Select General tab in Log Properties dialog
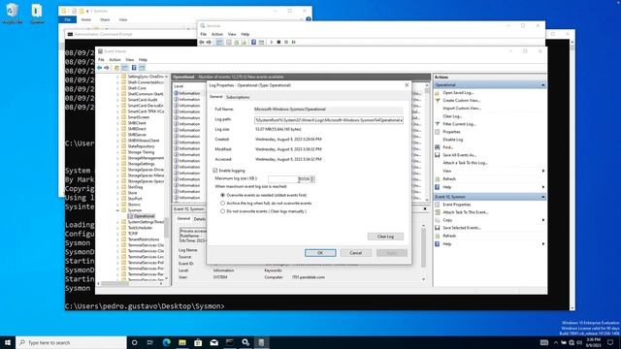Image resolution: width=621 pixels, height=349 pixels. coord(215,97)
